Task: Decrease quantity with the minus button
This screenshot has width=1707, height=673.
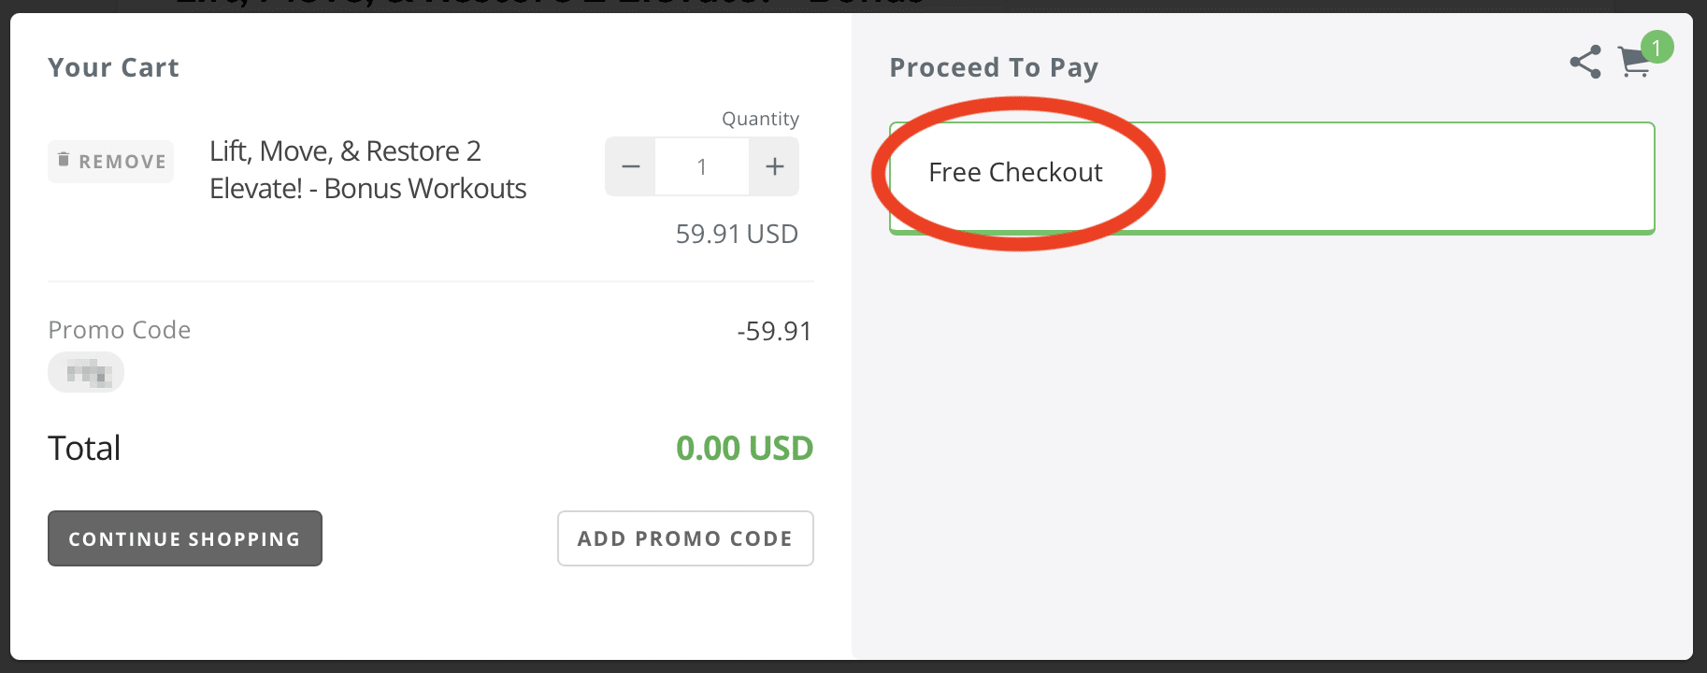Action: [631, 166]
